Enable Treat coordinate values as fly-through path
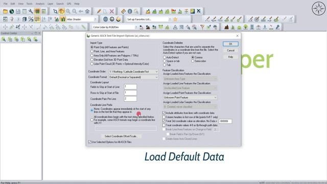Image resolution: width=327 pixels, height=184 pixels. [x=164, y=125]
